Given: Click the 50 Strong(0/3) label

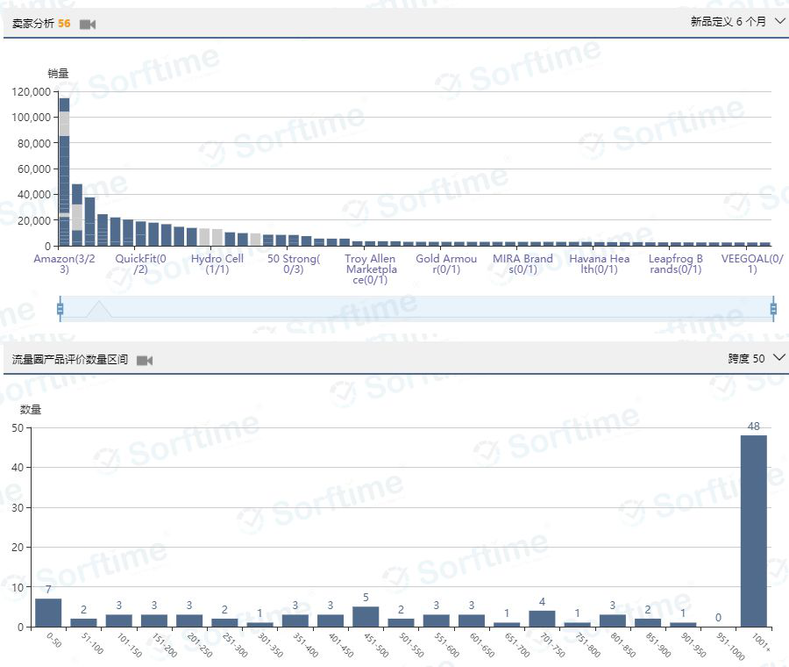Looking at the screenshot, I should (x=294, y=264).
